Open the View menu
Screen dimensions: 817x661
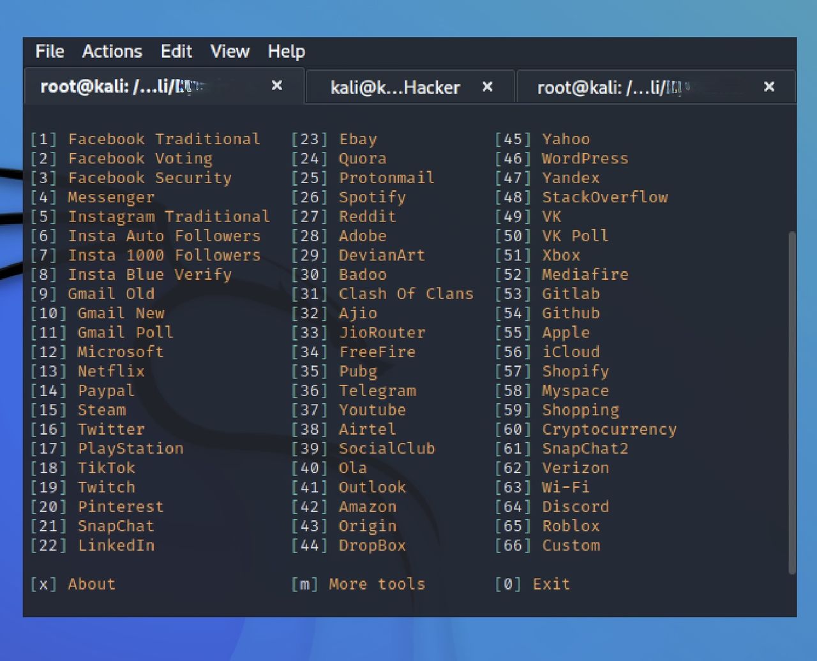tap(230, 51)
